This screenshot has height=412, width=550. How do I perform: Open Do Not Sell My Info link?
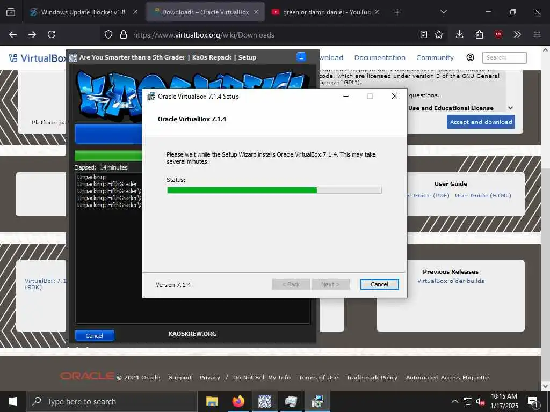[262, 377]
